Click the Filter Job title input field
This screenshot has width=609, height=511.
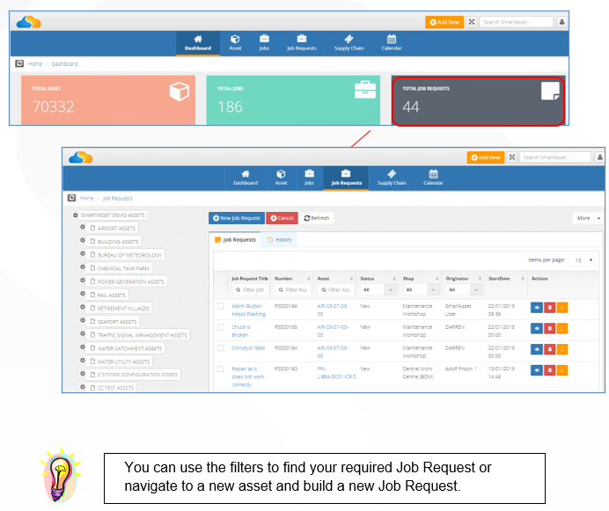click(249, 289)
